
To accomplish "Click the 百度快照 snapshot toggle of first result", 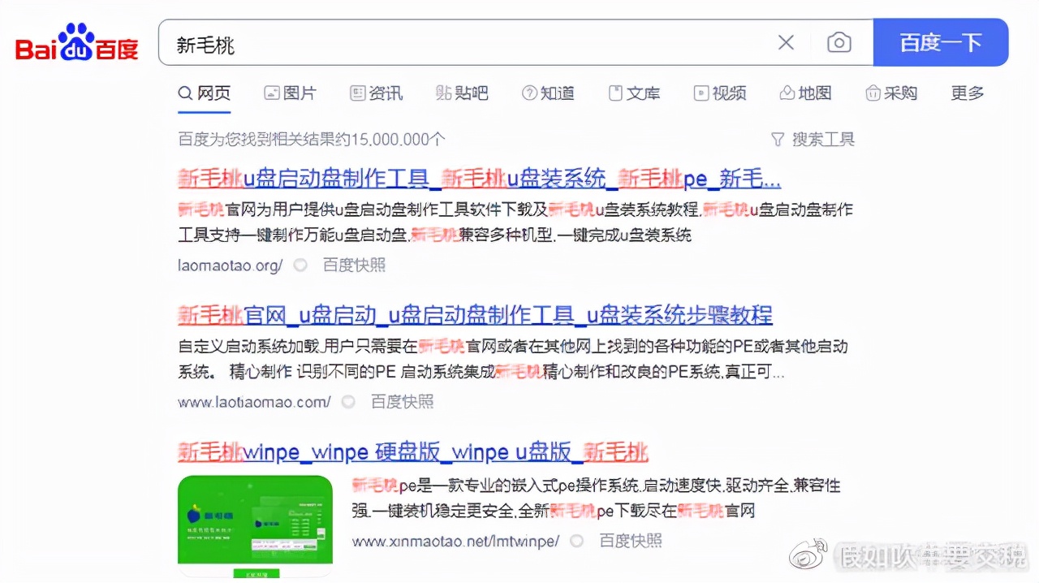I will [x=354, y=265].
